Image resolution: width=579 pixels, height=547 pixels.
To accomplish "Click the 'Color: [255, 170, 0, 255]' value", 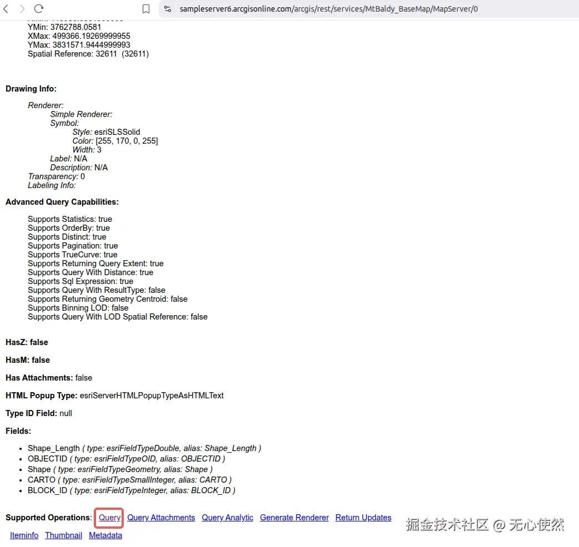I will tap(115, 141).
